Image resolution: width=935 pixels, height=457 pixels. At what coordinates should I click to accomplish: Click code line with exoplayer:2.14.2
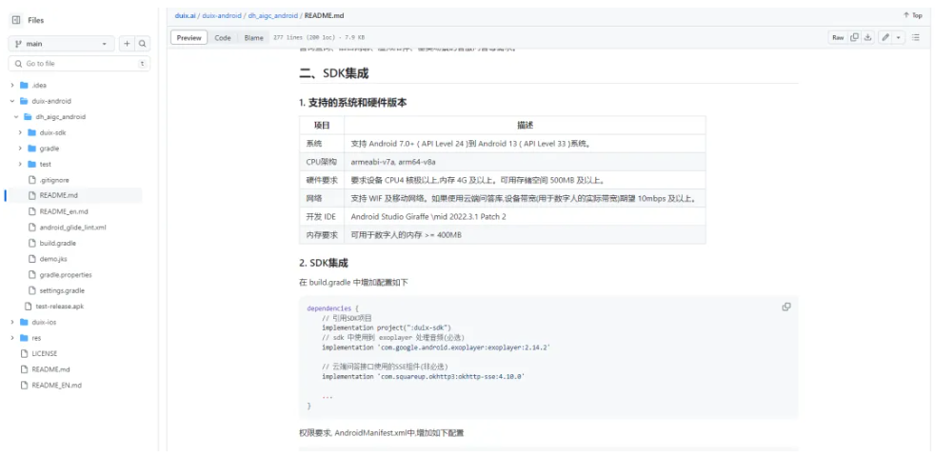click(x=435, y=348)
